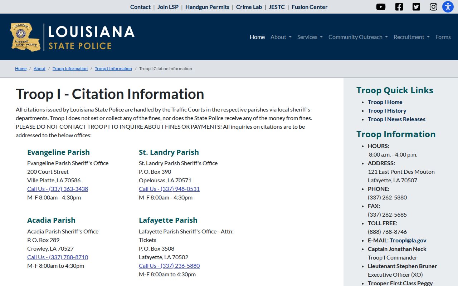Go to the Fusion Center link
The image size is (458, 286).
310,7
